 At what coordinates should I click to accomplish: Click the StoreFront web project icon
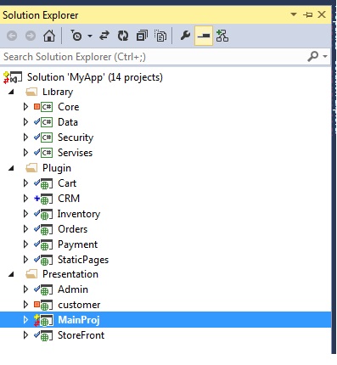47,335
